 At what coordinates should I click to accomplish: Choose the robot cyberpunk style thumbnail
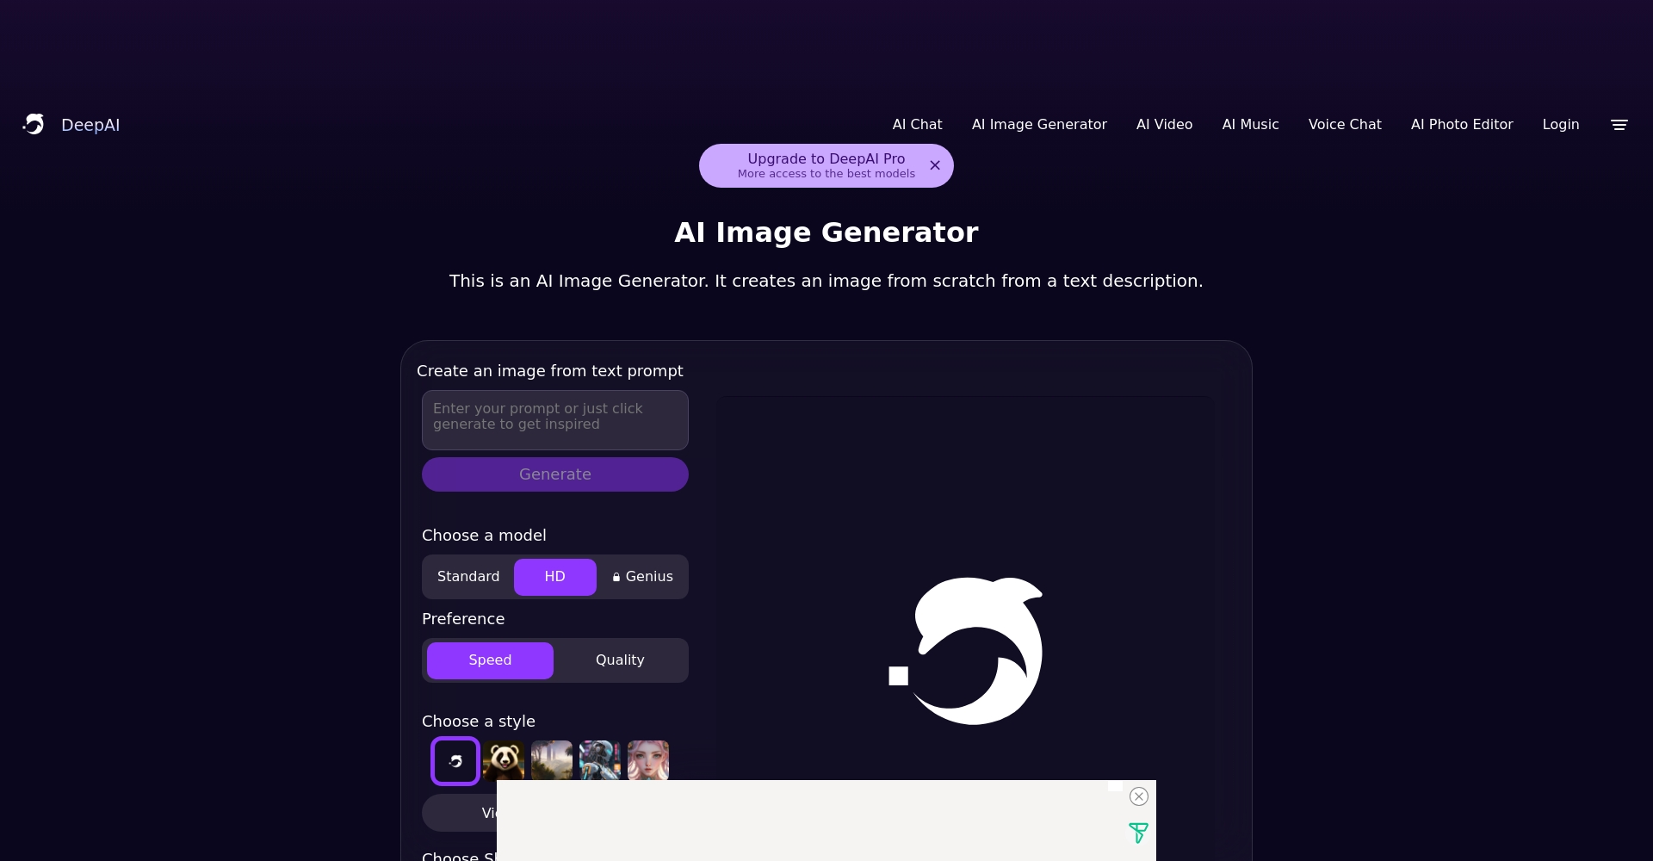click(600, 761)
